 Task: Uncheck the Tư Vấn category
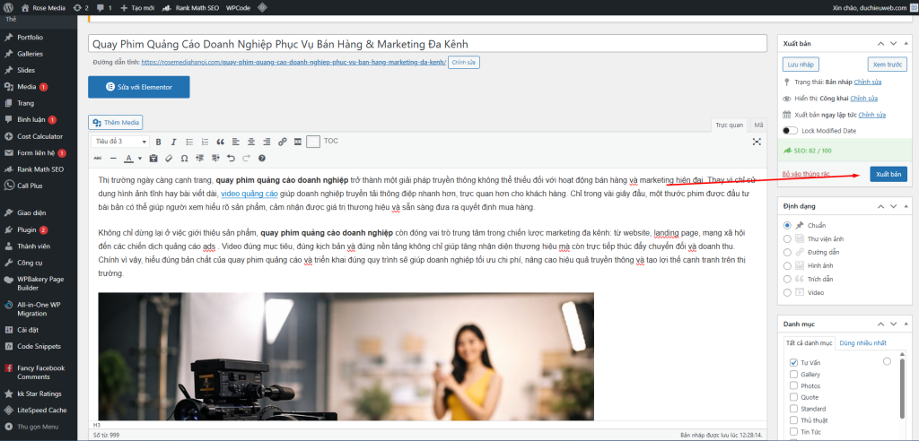(x=793, y=363)
